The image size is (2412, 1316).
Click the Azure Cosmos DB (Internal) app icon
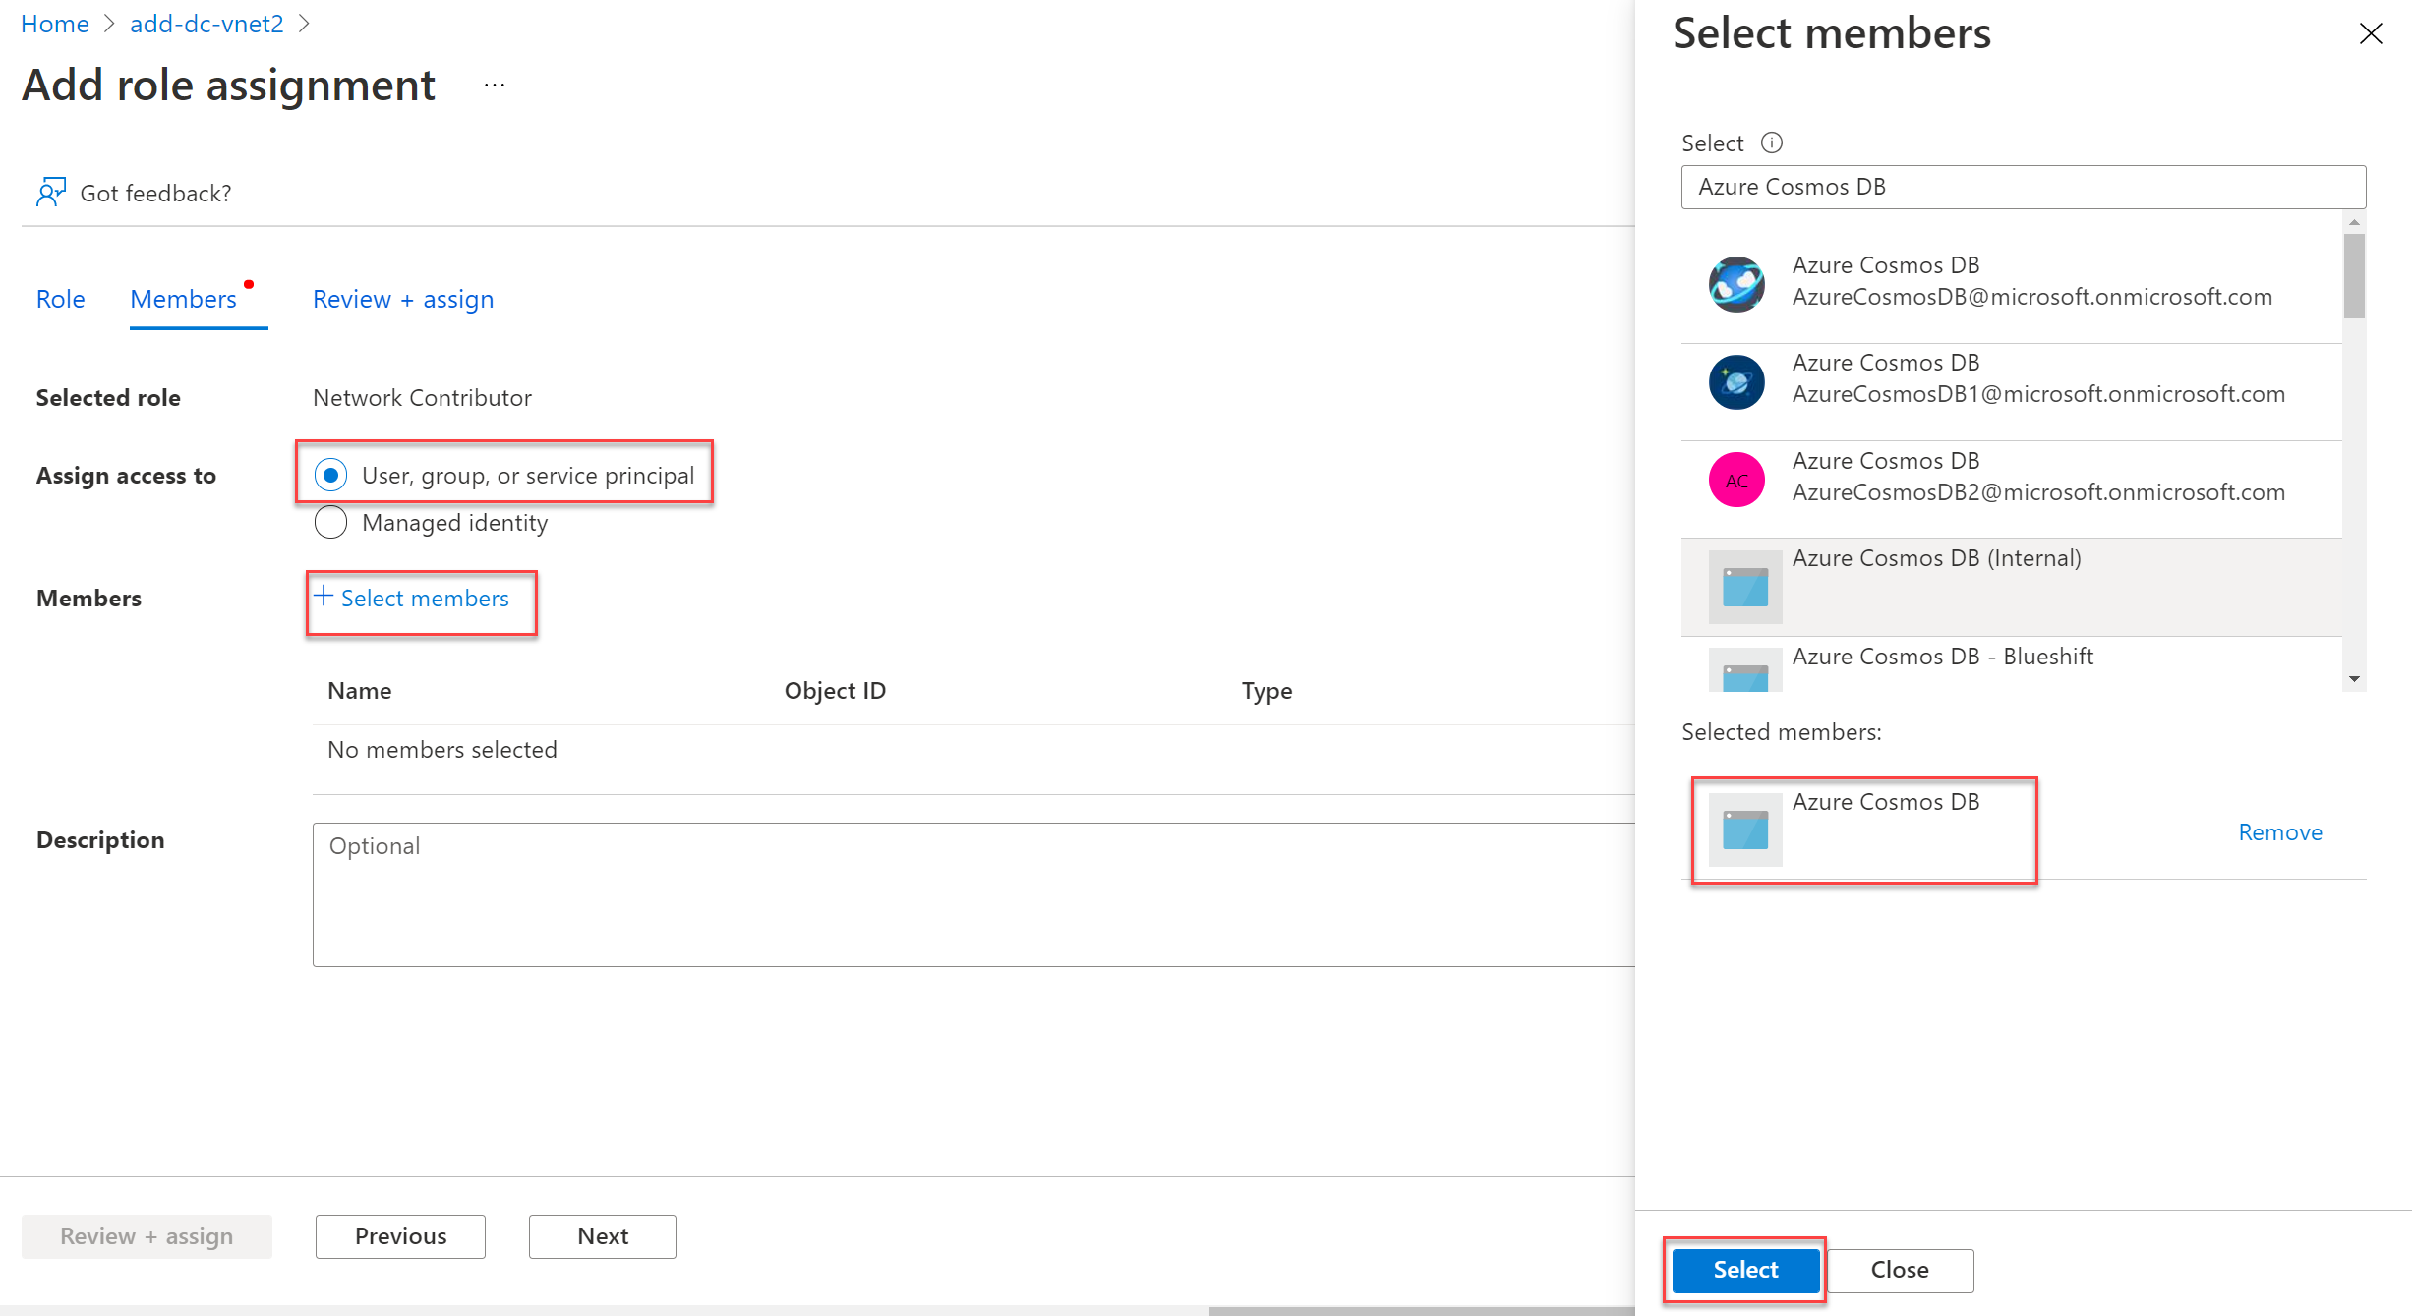tap(1744, 587)
